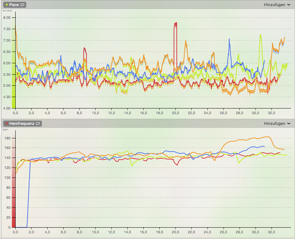This screenshot has height=239, width=295.
Task: Click the 40 bpm axis label
Action: tap(9, 207)
